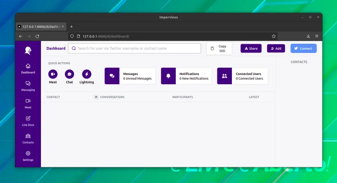
Task: Click the Connected Users people icon
Action: pos(224,76)
